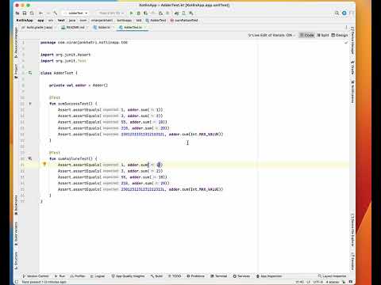Open the Live Edit of literals dropdown
Screen dimensions: 381x285
pos(271,35)
